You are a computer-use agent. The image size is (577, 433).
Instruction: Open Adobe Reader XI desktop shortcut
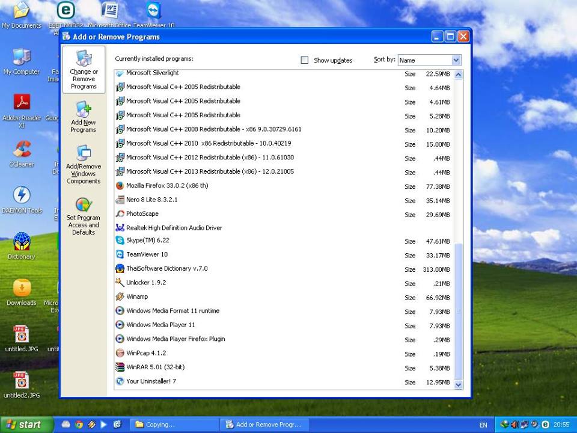tap(22, 103)
